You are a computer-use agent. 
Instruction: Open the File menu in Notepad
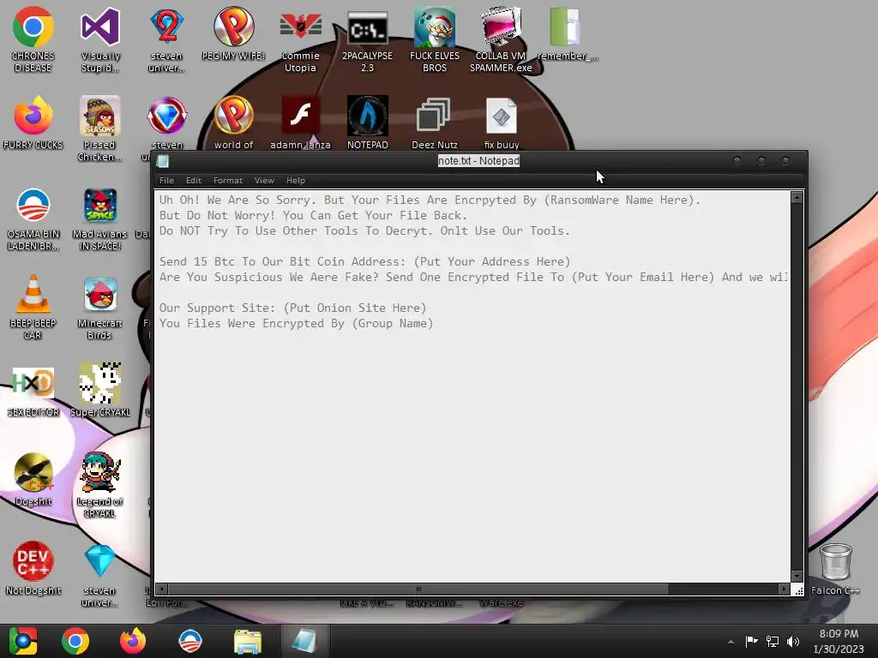click(166, 180)
